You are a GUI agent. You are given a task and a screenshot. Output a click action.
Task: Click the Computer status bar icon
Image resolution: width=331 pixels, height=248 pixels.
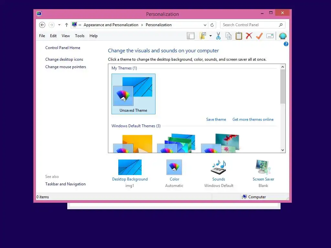[244, 197]
